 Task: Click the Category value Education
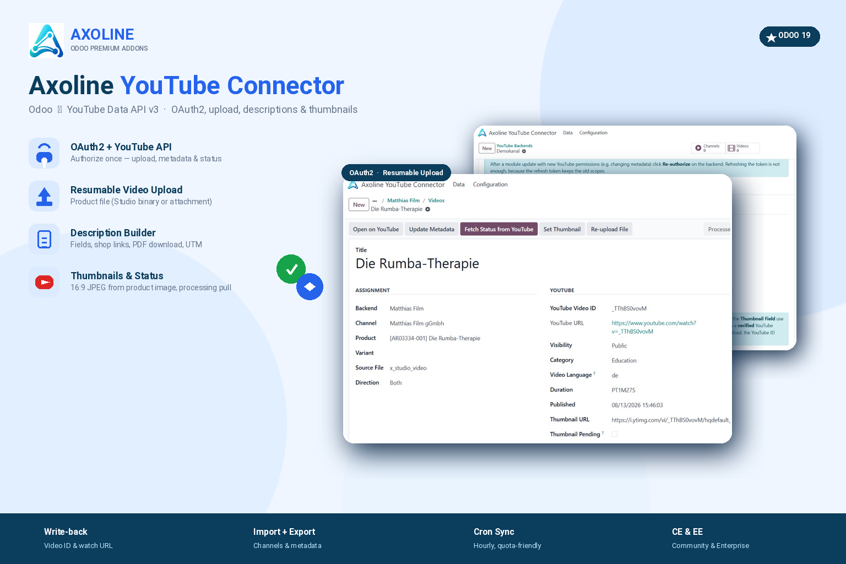pos(624,361)
